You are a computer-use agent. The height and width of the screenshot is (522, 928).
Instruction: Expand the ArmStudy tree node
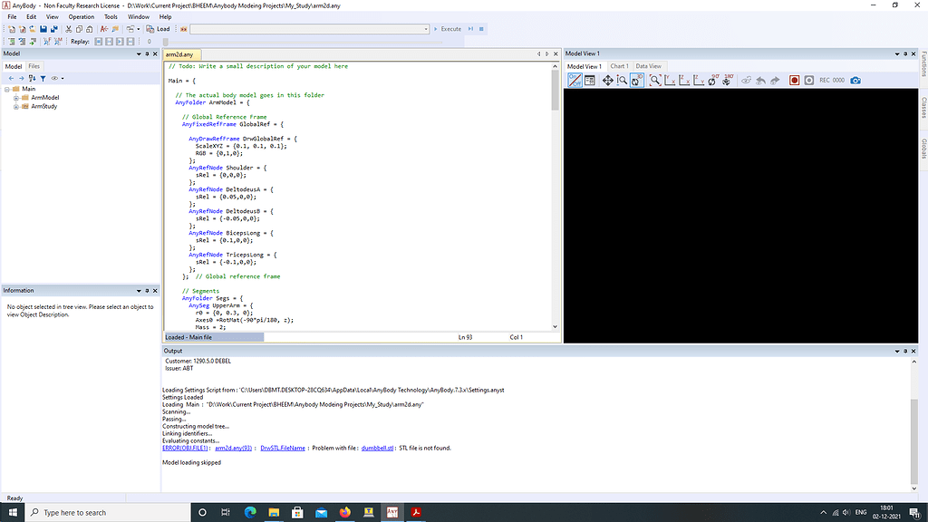(x=16, y=107)
